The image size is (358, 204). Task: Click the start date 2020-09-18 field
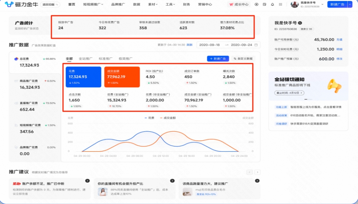pos(209,45)
